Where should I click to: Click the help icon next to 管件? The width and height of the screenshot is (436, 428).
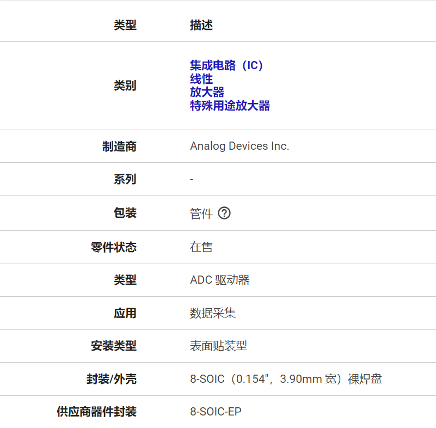224,213
